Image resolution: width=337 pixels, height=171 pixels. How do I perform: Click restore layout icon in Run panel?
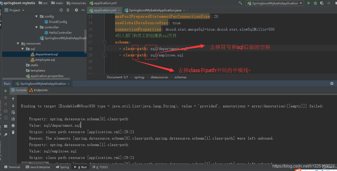click(x=6, y=126)
